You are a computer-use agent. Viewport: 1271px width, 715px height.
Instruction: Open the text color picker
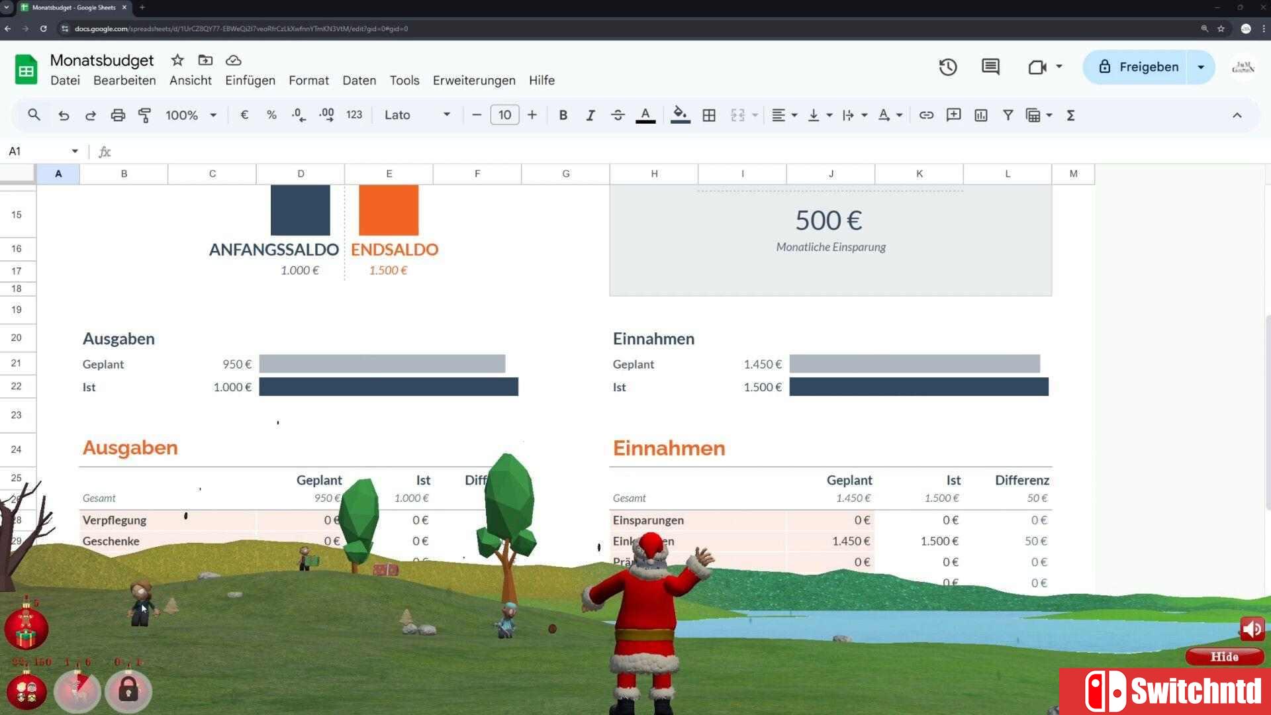645,115
